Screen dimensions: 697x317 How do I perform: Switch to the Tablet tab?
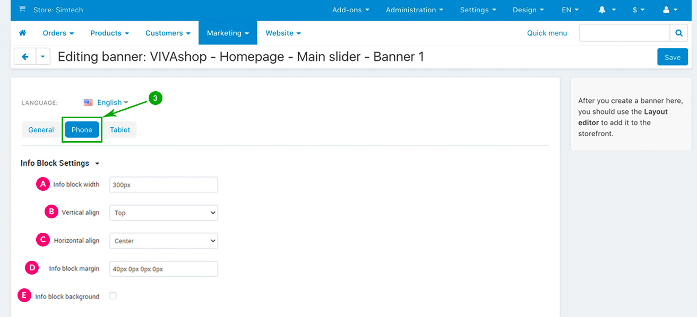click(x=120, y=130)
